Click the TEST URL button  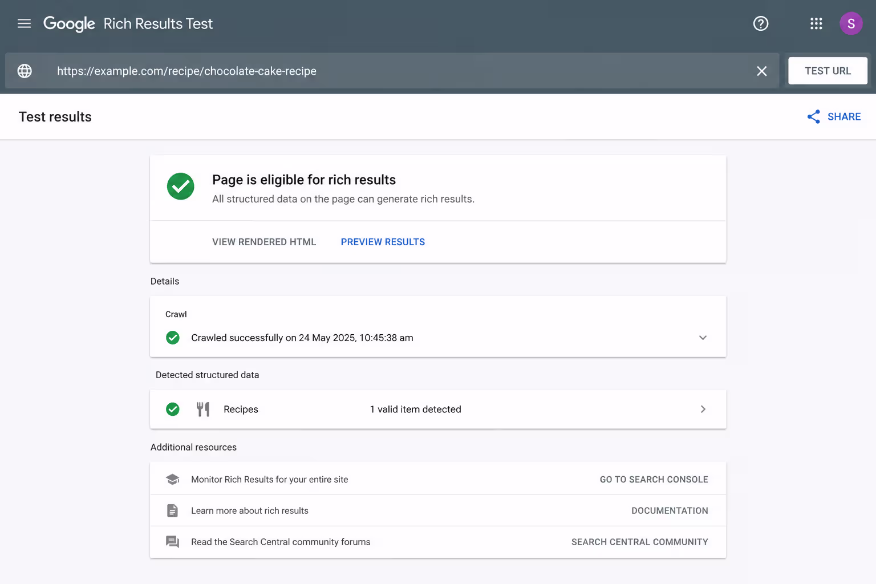point(828,71)
